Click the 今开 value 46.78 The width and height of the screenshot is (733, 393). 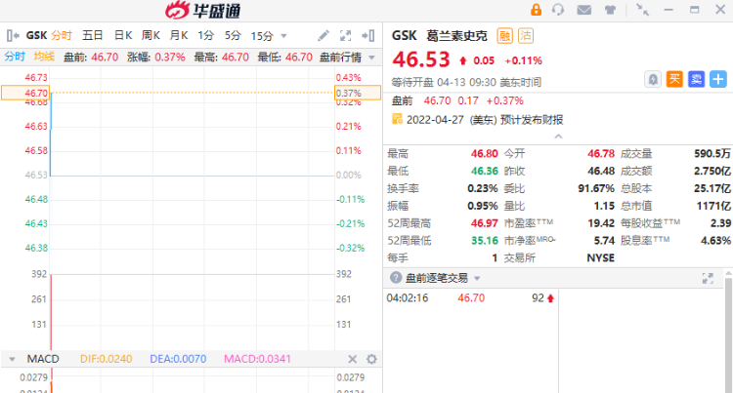pos(601,153)
